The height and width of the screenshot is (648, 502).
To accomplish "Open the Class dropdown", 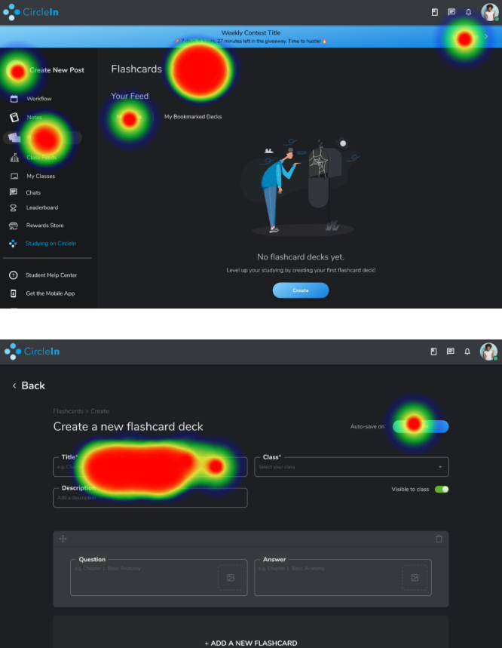I will 352,467.
